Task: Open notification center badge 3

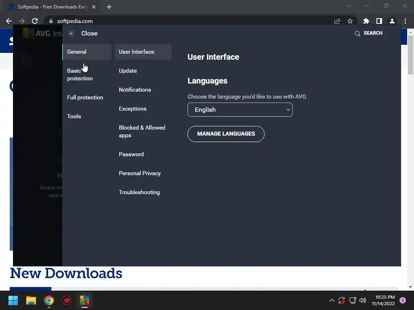Action: (x=403, y=300)
